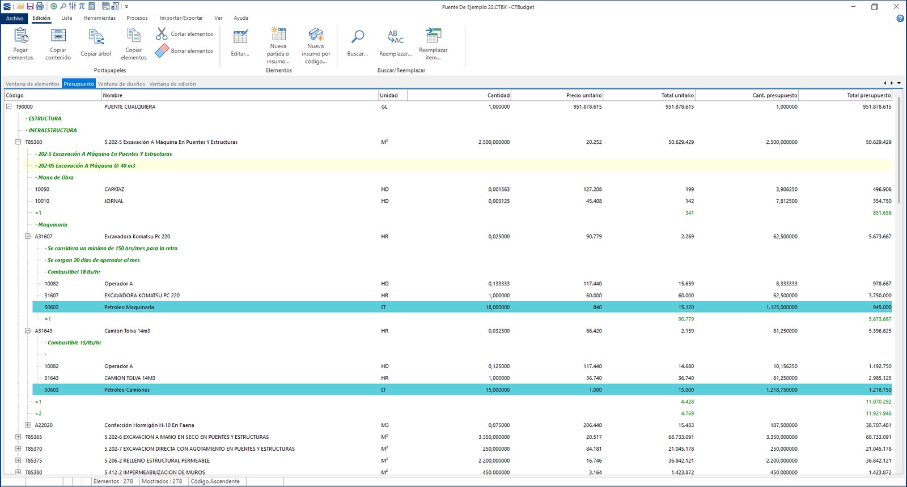Viewport: 907px width, 487px height.
Task: Click the open folder icon in quick access toolbar
Action: coord(20,6)
